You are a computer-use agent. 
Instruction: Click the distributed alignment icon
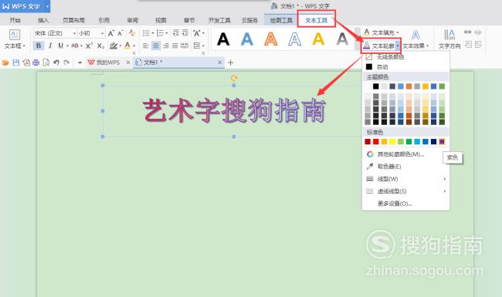(x=185, y=46)
